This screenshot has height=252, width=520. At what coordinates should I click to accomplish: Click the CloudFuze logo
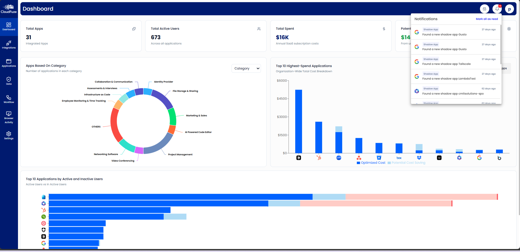pos(9,9)
